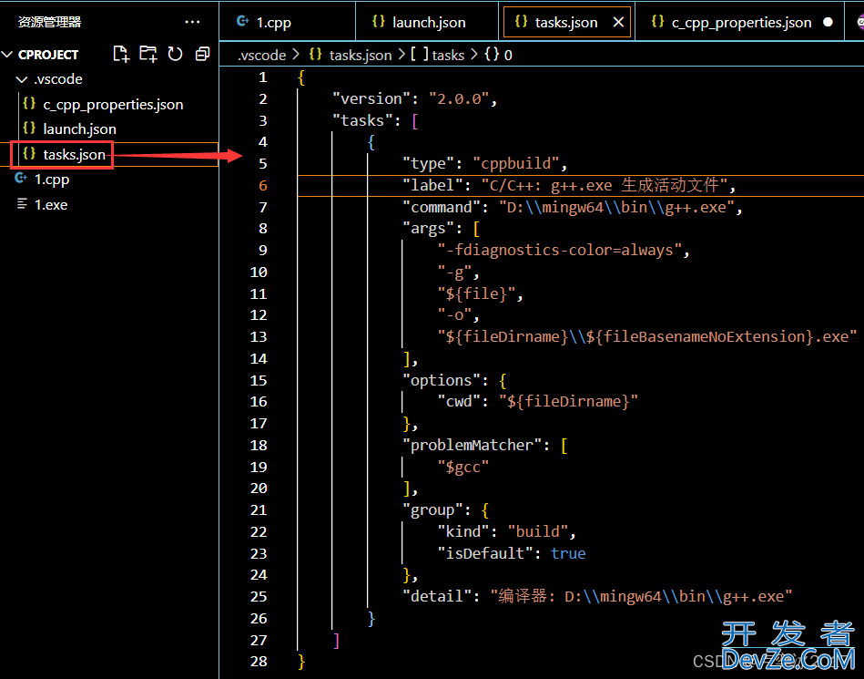Click the resource manager panel title

49,22
